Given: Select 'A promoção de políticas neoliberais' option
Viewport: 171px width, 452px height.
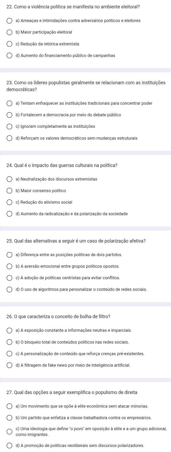Looking at the screenshot, I should tap(9, 445).
